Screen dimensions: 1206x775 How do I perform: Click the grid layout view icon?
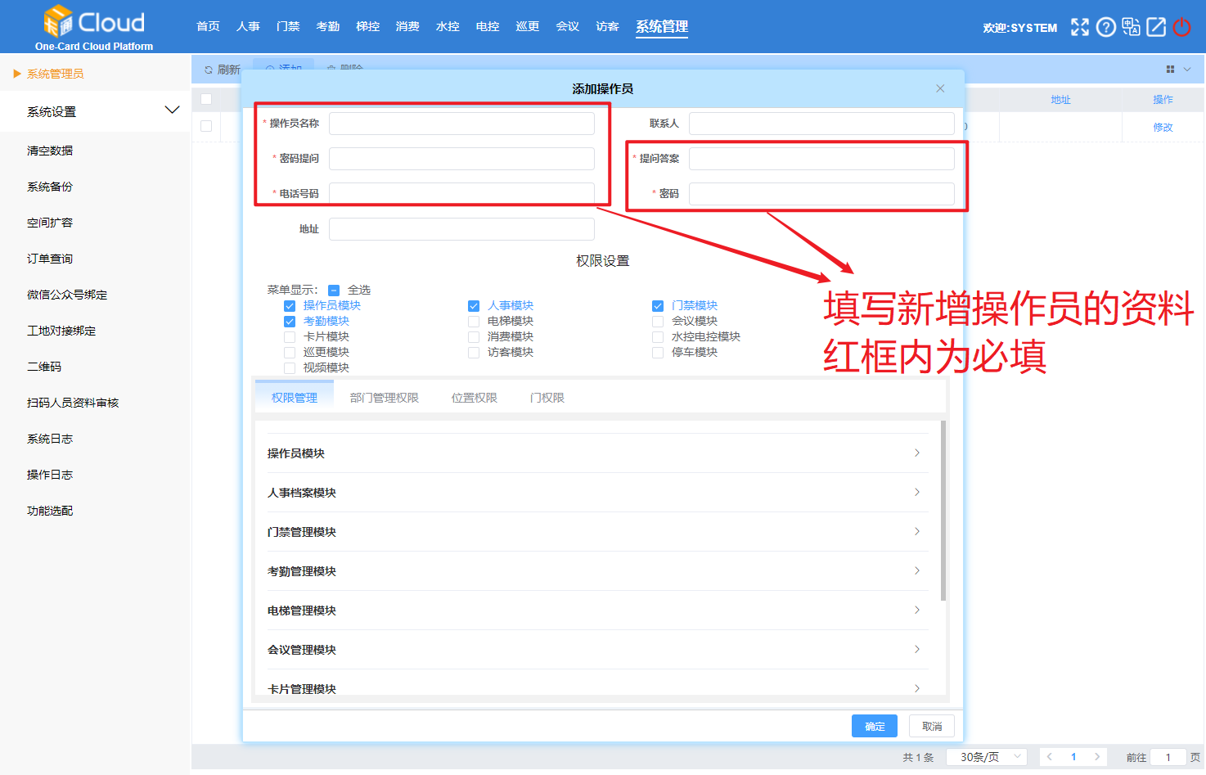(x=1171, y=69)
